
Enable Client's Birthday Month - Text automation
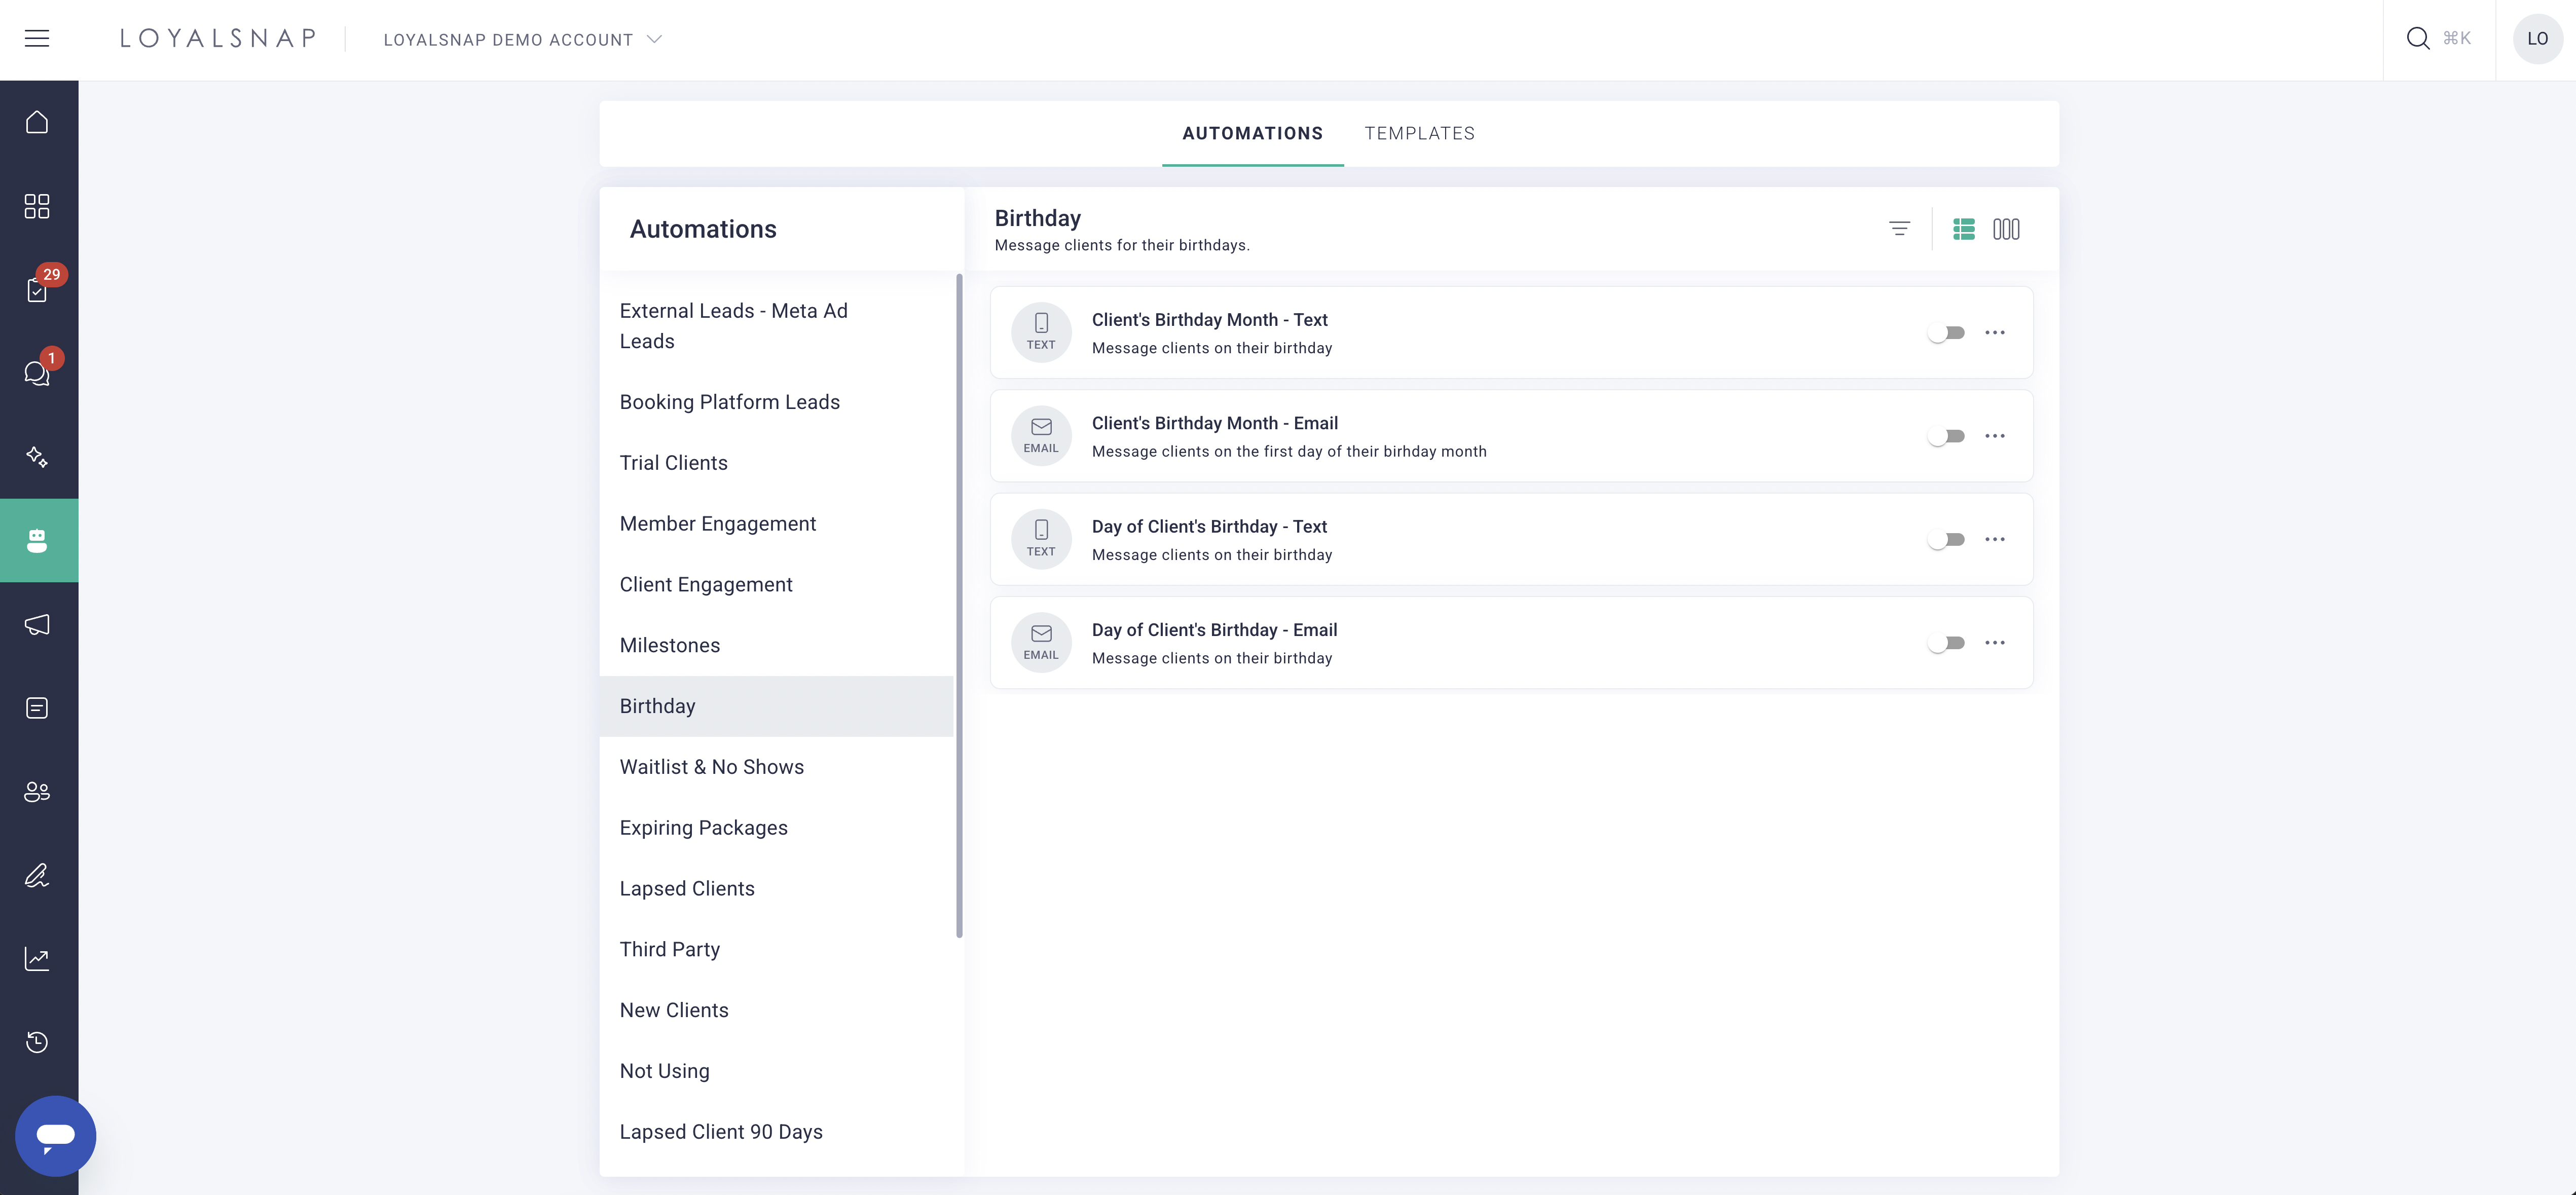[x=1946, y=333]
